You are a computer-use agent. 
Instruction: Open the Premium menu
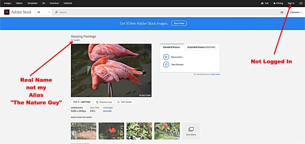pos(54,3)
